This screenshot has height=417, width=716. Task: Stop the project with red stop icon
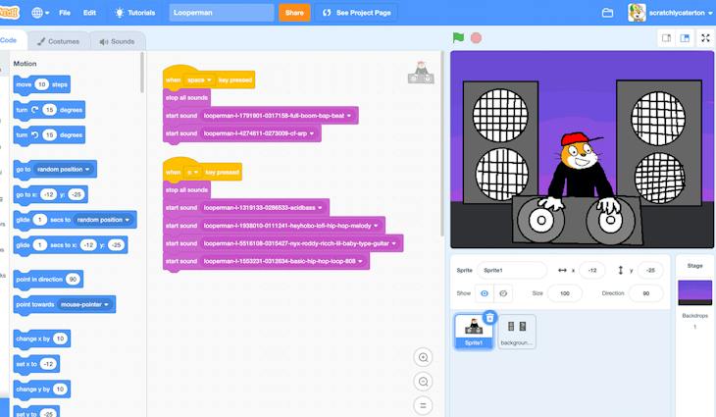coord(476,38)
